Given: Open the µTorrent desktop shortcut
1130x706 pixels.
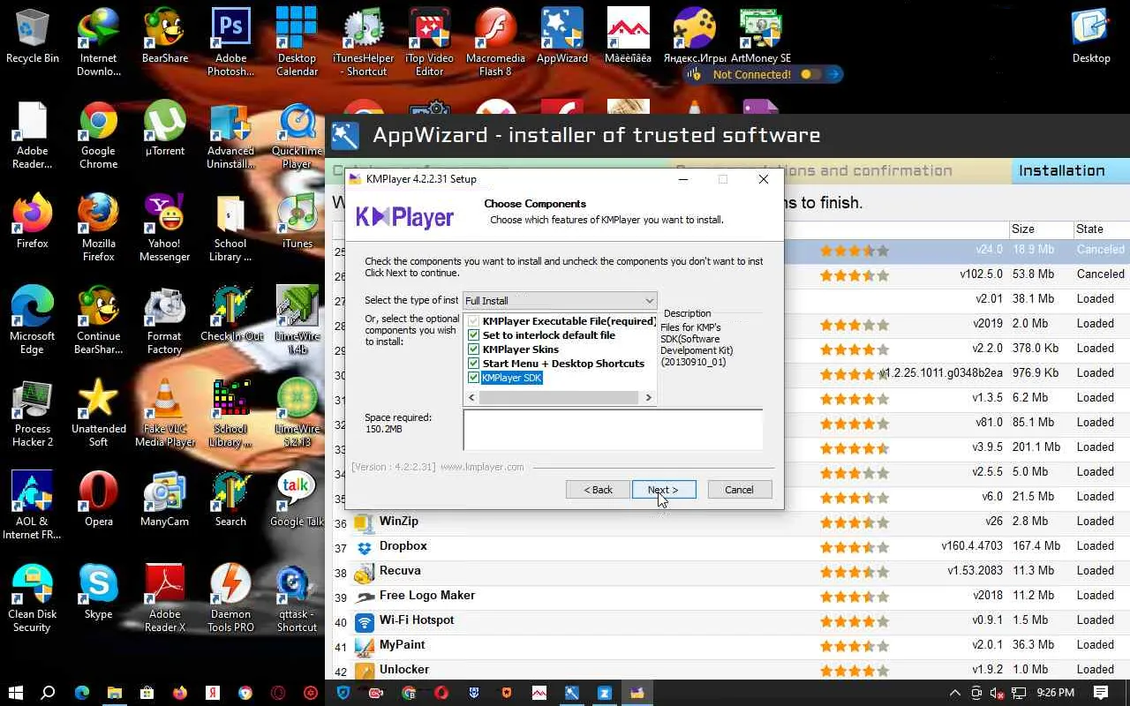Looking at the screenshot, I should coord(165,129).
